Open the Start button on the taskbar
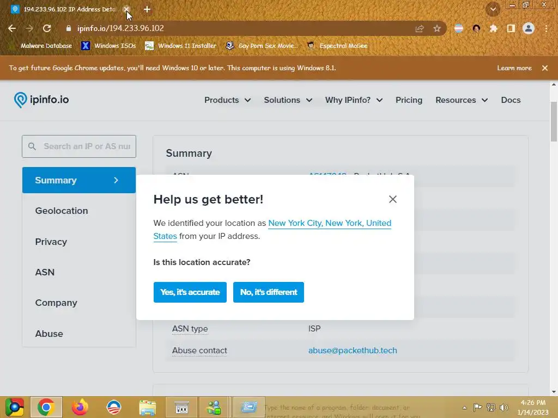The image size is (558, 418). click(14, 407)
